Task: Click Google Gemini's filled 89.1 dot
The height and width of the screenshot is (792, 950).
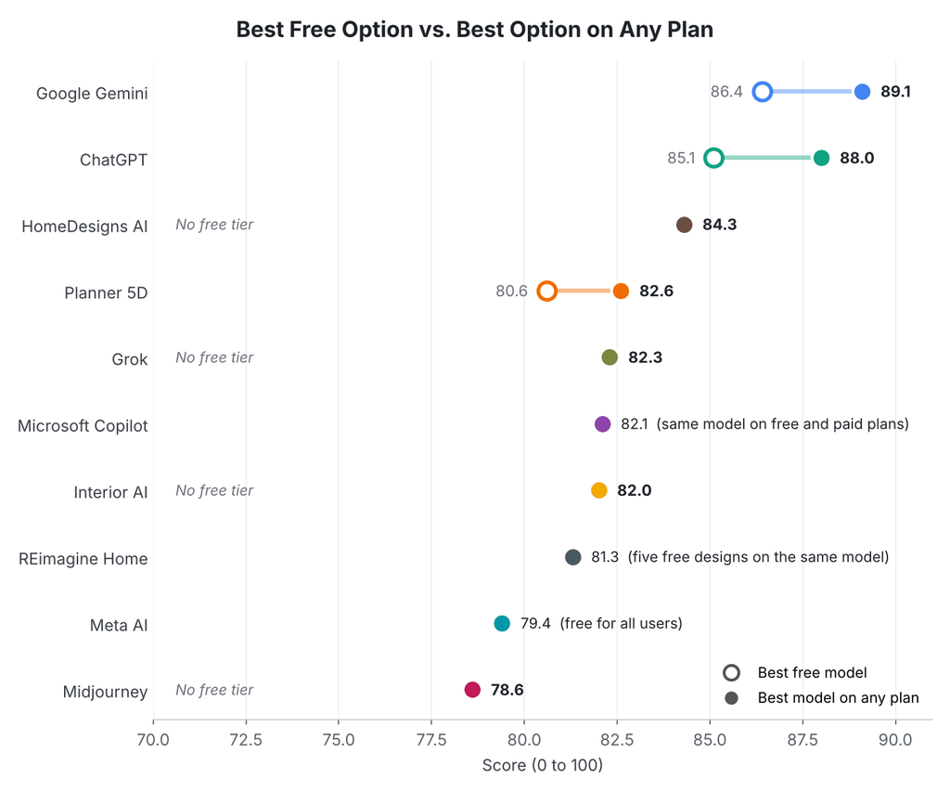Action: tap(862, 92)
